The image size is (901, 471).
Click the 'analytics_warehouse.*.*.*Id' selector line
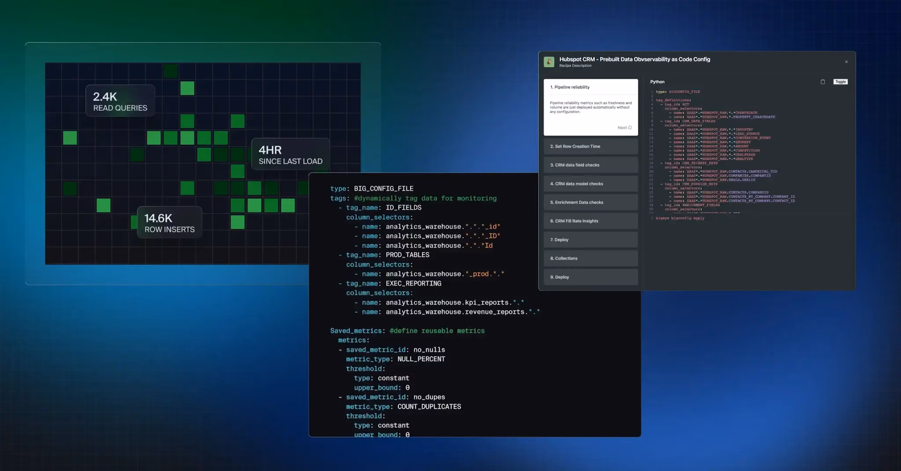coord(423,246)
